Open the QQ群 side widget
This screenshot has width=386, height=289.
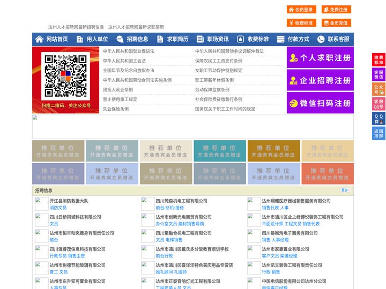[x=378, y=119]
